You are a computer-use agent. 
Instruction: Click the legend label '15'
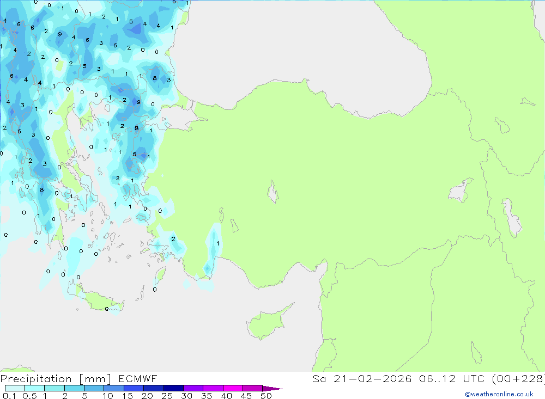point(128,396)
